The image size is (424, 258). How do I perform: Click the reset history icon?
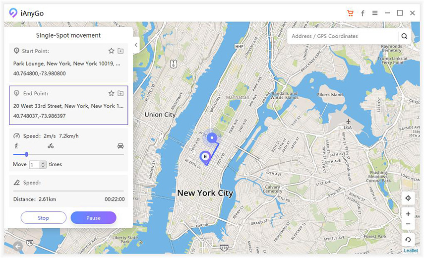click(408, 240)
